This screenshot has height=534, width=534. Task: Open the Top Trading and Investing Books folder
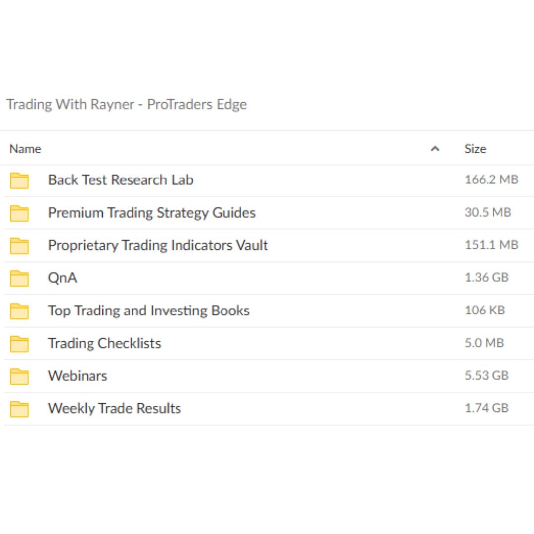tap(149, 311)
